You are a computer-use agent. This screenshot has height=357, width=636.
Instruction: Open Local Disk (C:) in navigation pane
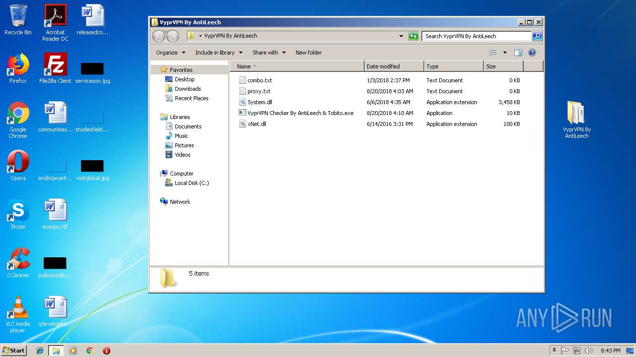click(x=191, y=183)
